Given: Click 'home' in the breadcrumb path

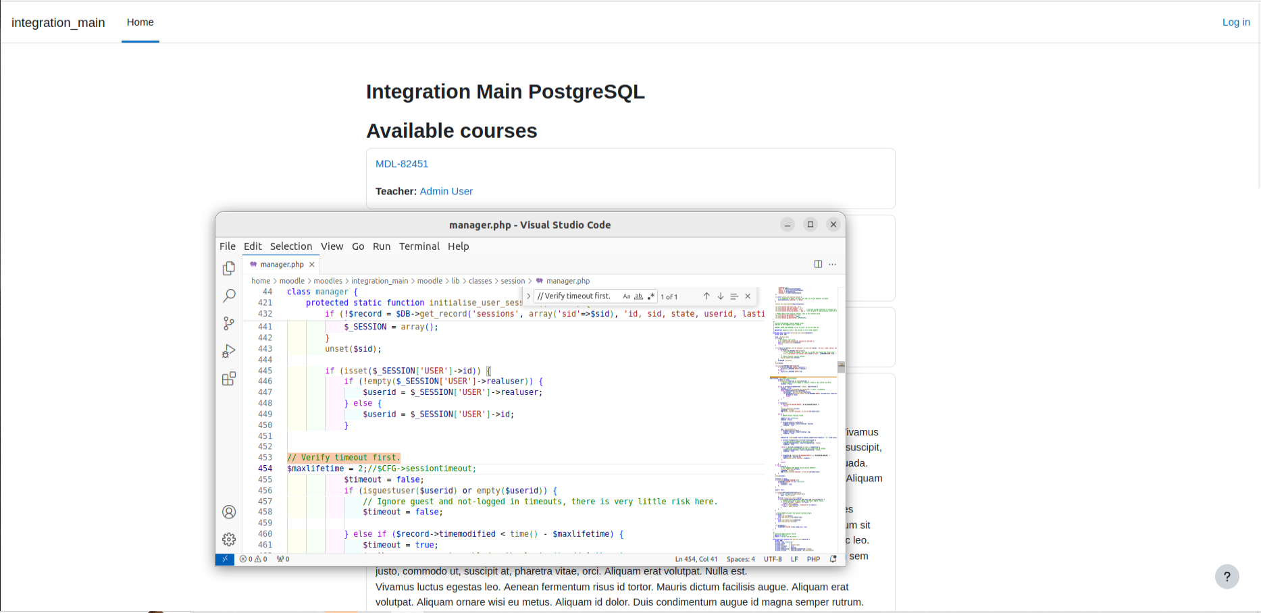Looking at the screenshot, I should point(261,281).
